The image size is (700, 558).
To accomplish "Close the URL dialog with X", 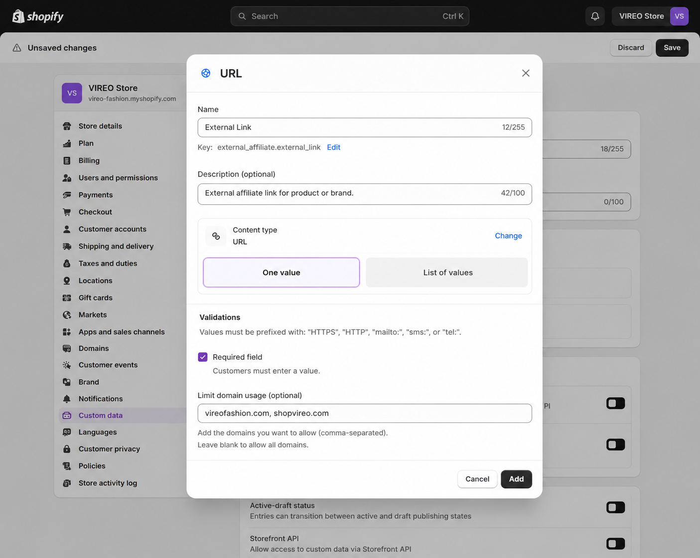I will point(526,73).
